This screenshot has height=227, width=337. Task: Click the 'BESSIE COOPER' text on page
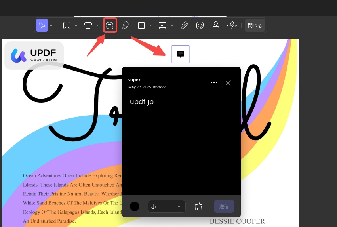click(237, 221)
